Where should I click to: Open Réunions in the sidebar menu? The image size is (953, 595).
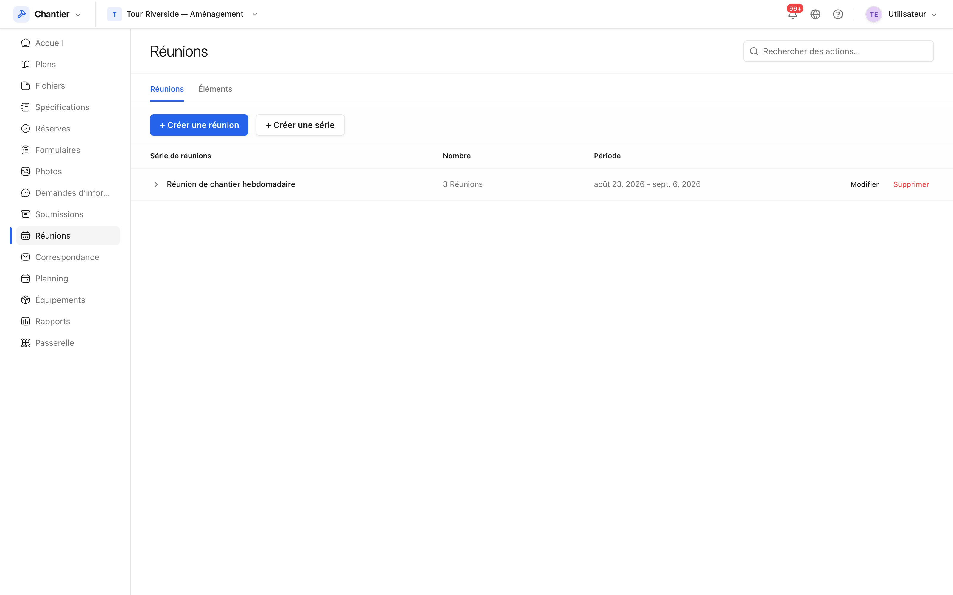68,236
